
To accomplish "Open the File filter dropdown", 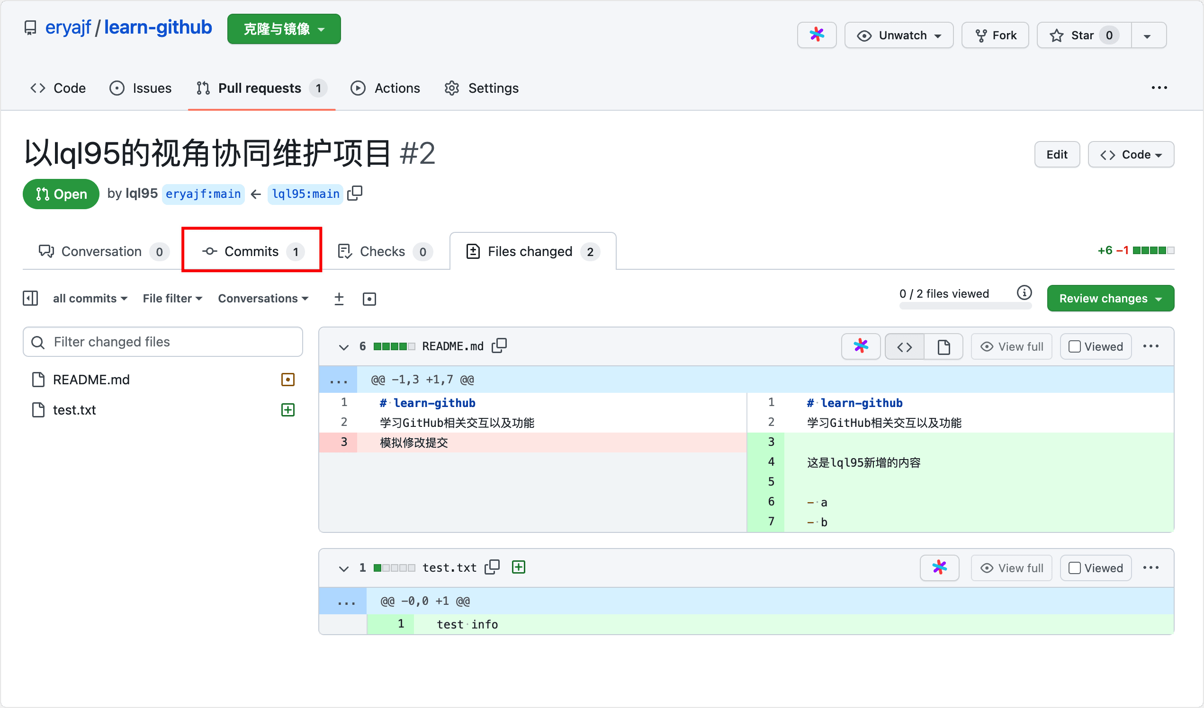I will tap(172, 298).
